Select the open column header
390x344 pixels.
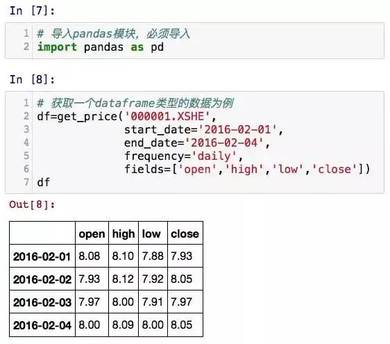point(92,233)
